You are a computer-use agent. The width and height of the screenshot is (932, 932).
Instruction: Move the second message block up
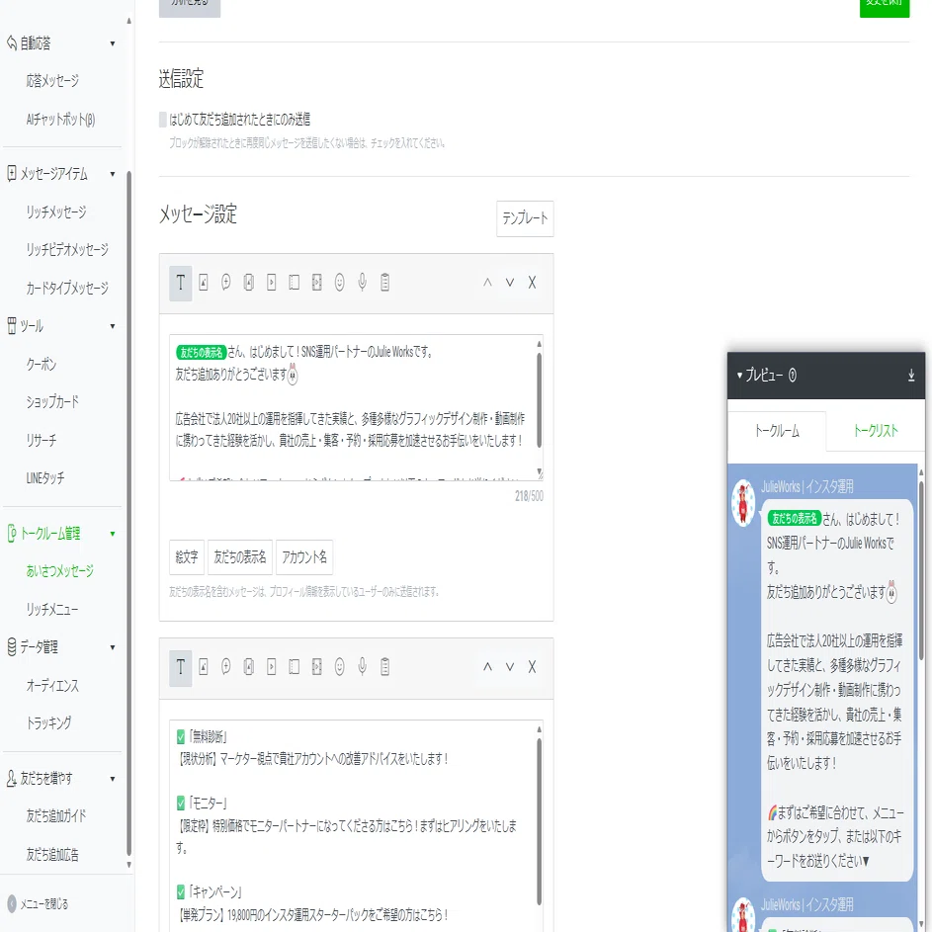(487, 667)
